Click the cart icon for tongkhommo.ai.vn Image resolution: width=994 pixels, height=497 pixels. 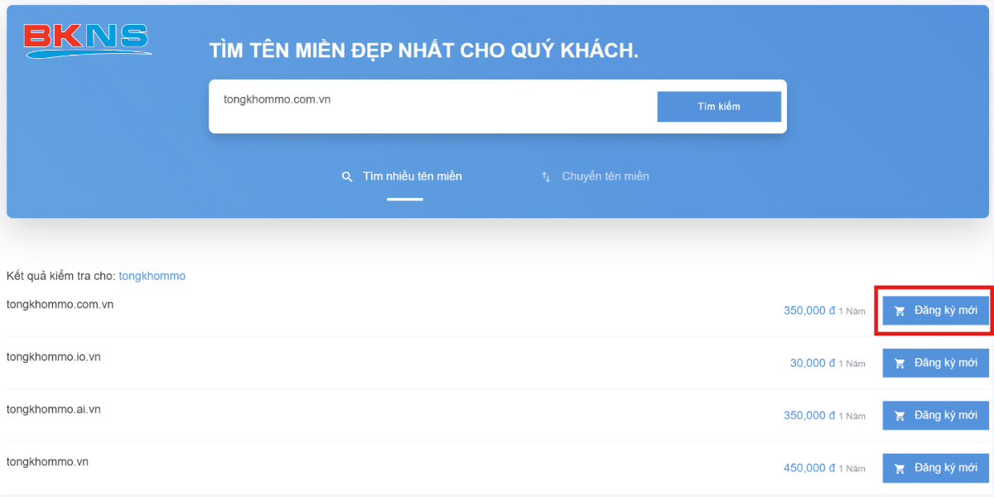(900, 416)
